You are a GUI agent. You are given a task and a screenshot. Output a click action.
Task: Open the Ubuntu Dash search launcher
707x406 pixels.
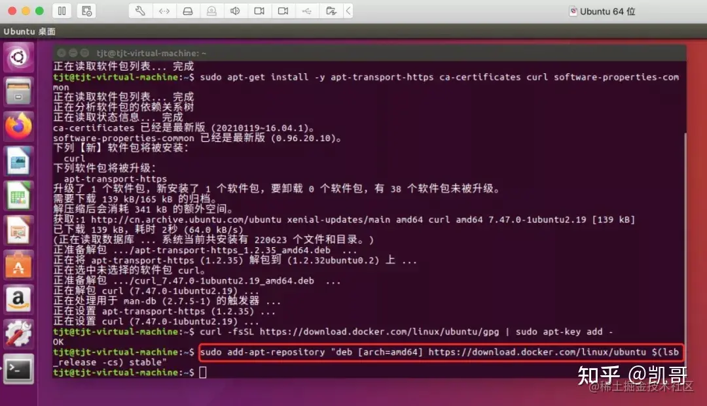click(x=18, y=57)
